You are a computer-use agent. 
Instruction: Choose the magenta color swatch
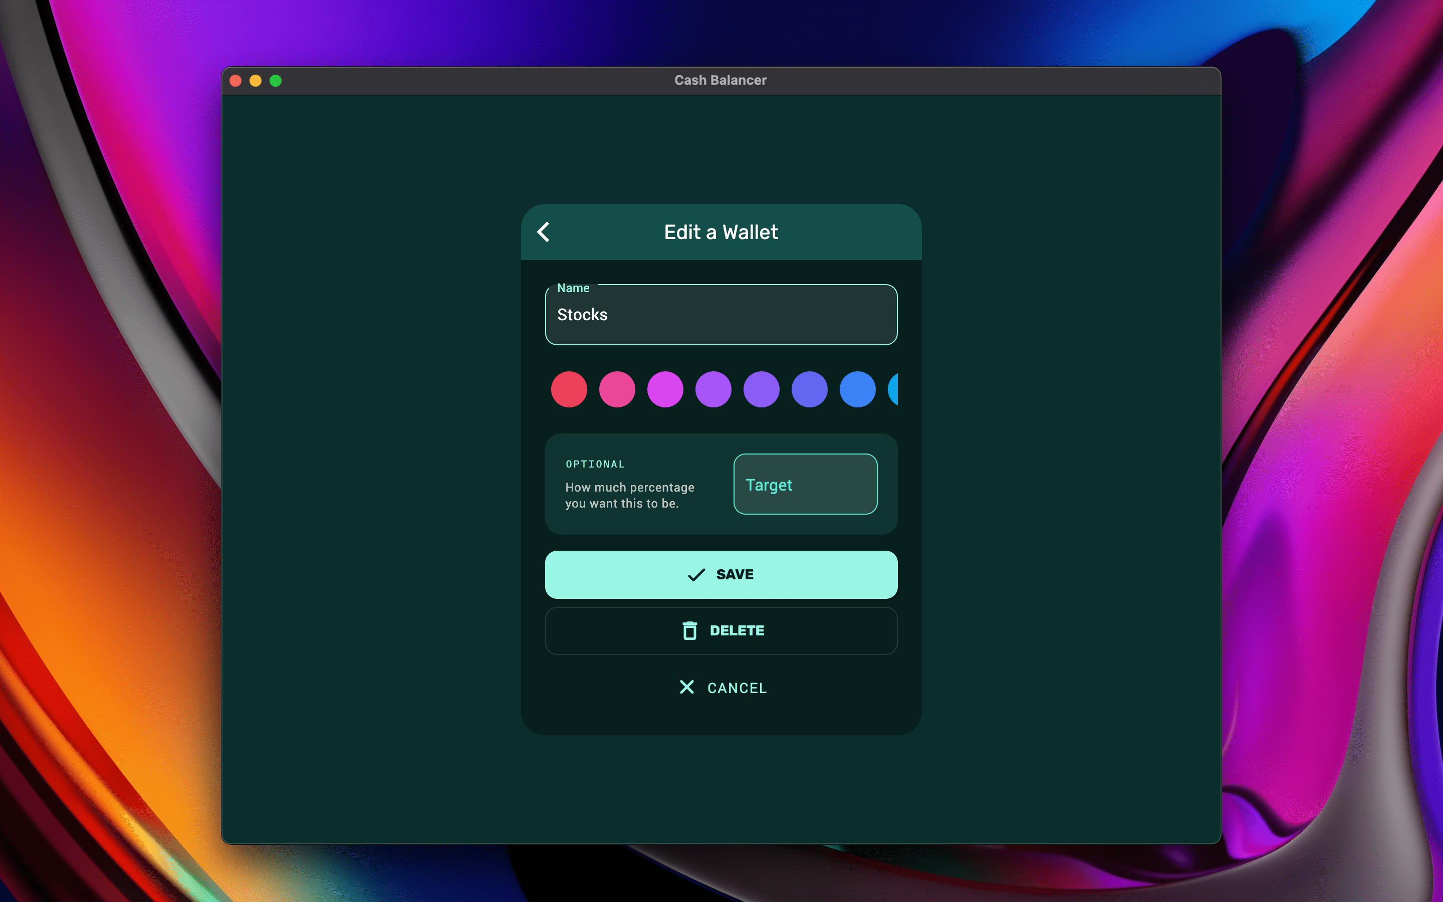[665, 389]
